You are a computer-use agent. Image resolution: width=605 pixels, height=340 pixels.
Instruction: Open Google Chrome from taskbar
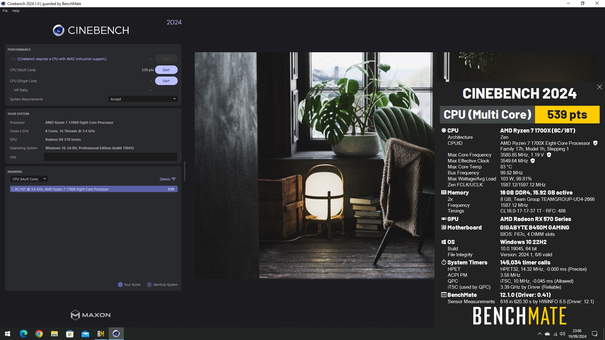(x=39, y=334)
